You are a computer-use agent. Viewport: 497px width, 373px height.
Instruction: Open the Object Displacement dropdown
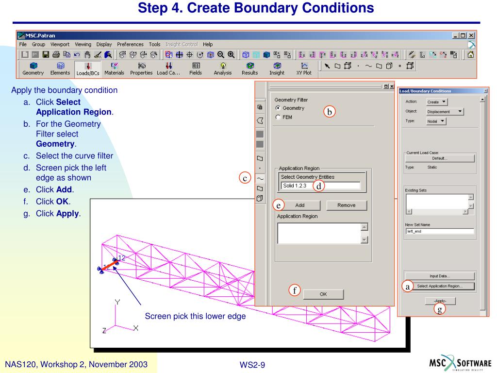[445, 111]
